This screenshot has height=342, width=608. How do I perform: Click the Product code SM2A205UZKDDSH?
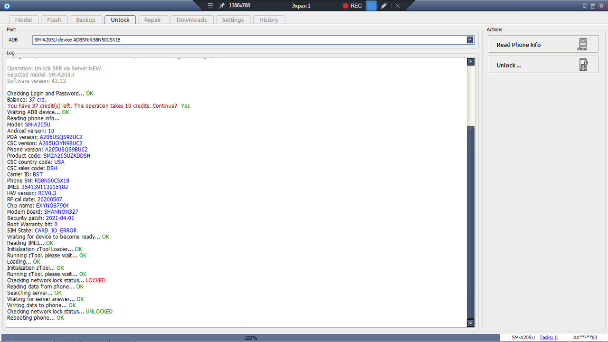(67, 156)
